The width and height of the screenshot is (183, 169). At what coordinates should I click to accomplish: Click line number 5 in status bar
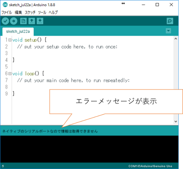[3, 166]
